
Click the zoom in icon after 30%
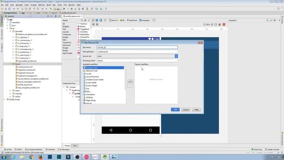pyautogui.click(x=212, y=24)
